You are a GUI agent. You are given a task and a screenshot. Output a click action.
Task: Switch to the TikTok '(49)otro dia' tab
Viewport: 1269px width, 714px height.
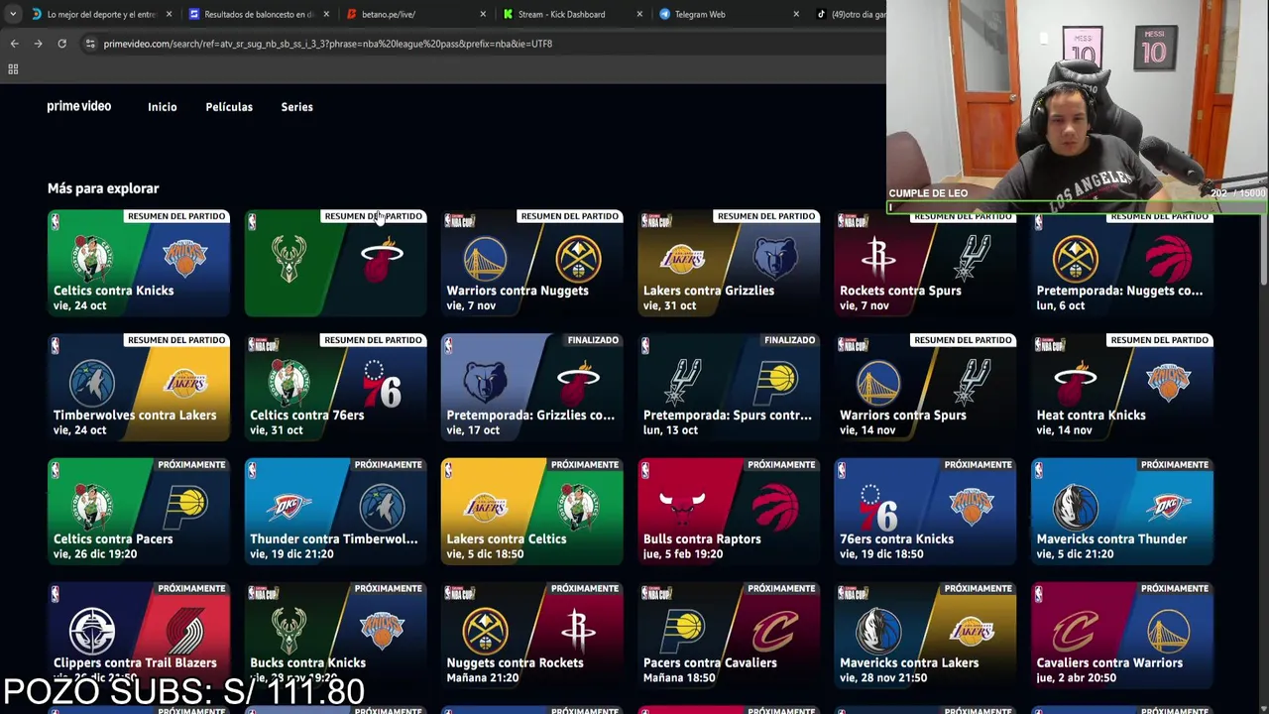pyautogui.click(x=849, y=14)
